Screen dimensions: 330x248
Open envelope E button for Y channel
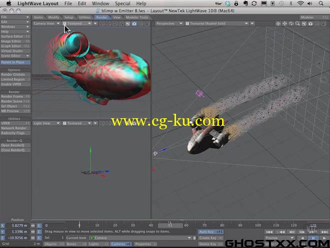[x=39, y=231]
